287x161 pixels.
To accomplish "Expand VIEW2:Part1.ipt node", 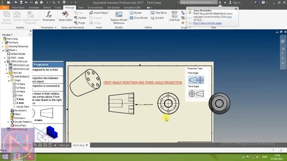I will [x=7, y=65].
